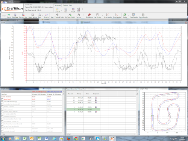Viewport: 188px width, 141px height.
Task: Enable the Longitudinal Acceleration checkbox
Action: (x=2, y=104)
